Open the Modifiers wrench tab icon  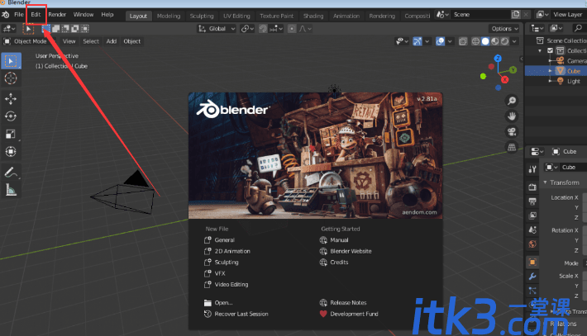(x=532, y=277)
